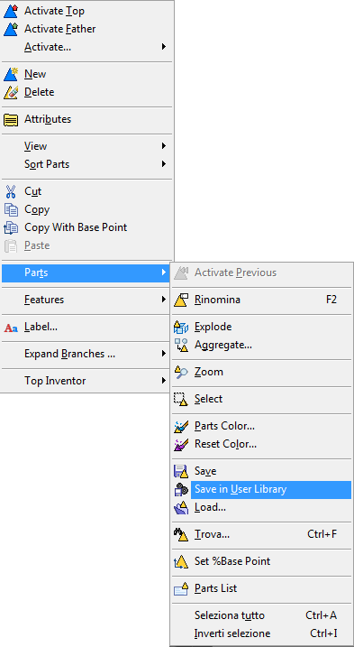Viewport: 354px width, 647px height.
Task: Click the New part icon
Action: click(11, 74)
